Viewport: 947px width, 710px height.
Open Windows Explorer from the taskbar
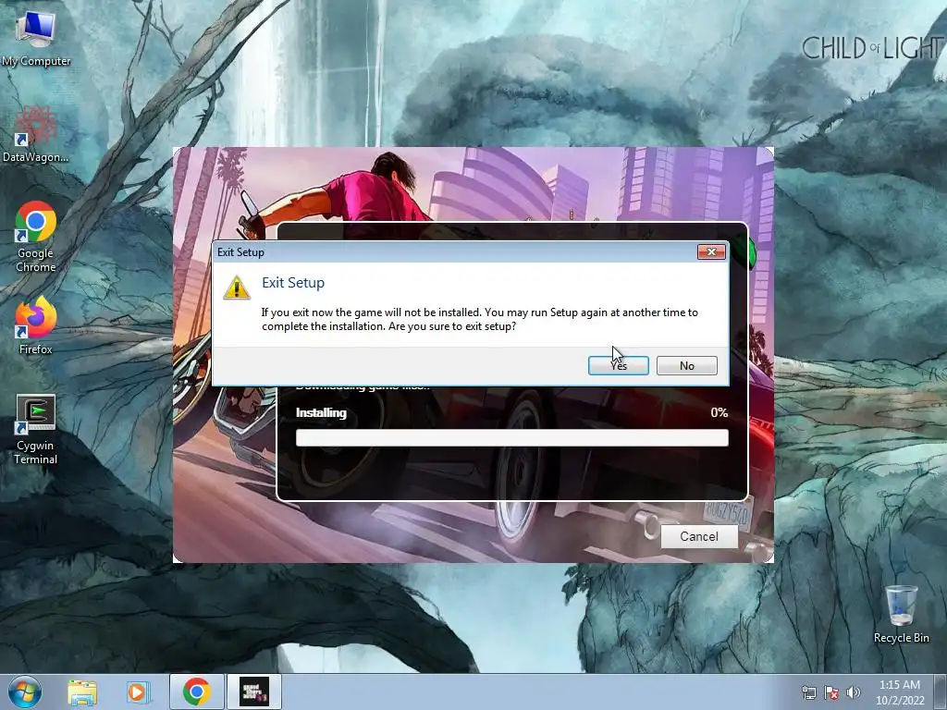82,692
